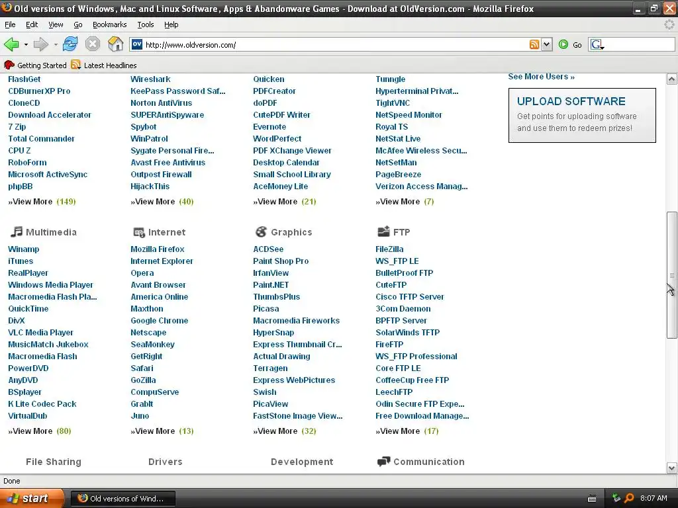Go to the Home page icon
The height and width of the screenshot is (508, 678).
(115, 44)
